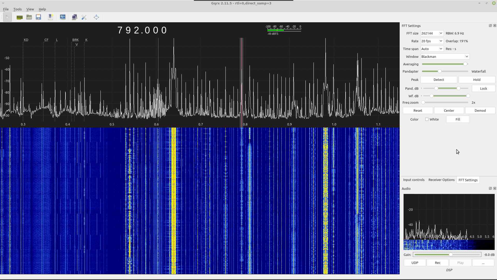Image resolution: width=497 pixels, height=280 pixels.
Task: Click the Averaging slider handle
Action: click(x=465, y=64)
